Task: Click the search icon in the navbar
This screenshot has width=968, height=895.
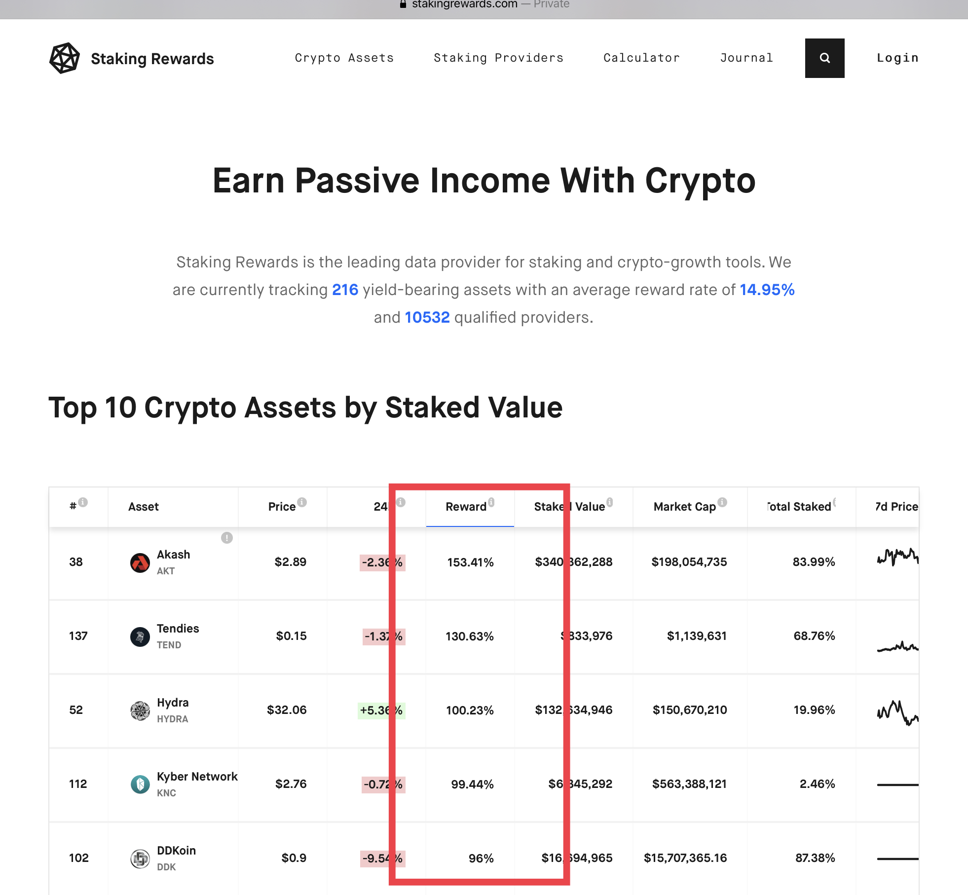Action: point(824,57)
